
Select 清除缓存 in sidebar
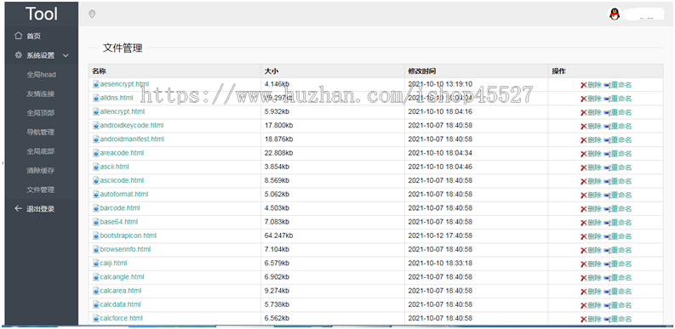pyautogui.click(x=41, y=170)
